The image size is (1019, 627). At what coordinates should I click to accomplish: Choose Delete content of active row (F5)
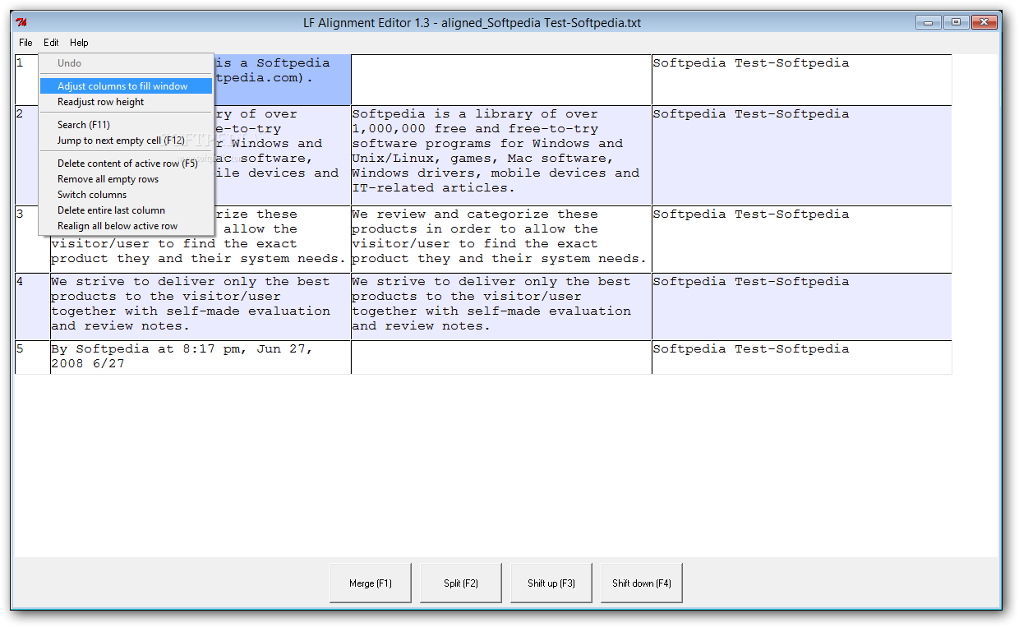point(126,164)
